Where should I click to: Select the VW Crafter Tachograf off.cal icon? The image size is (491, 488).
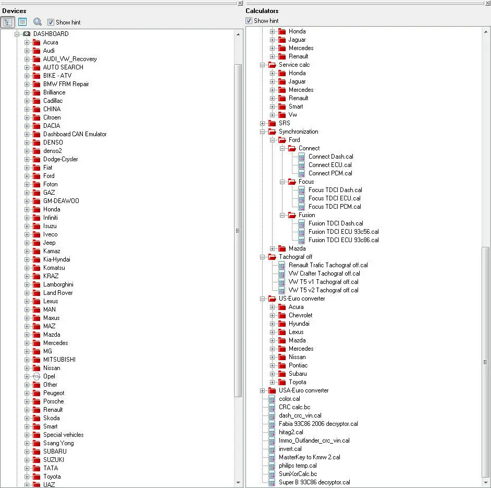pyautogui.click(x=282, y=273)
